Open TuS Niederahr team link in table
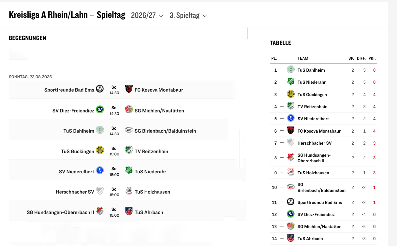The width and height of the screenshot is (397, 246). (x=312, y=82)
